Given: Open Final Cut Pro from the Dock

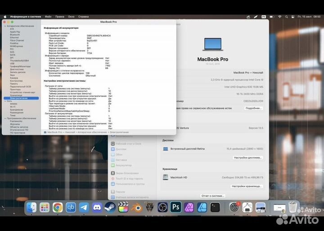Looking at the screenshot, I should coord(123,207).
